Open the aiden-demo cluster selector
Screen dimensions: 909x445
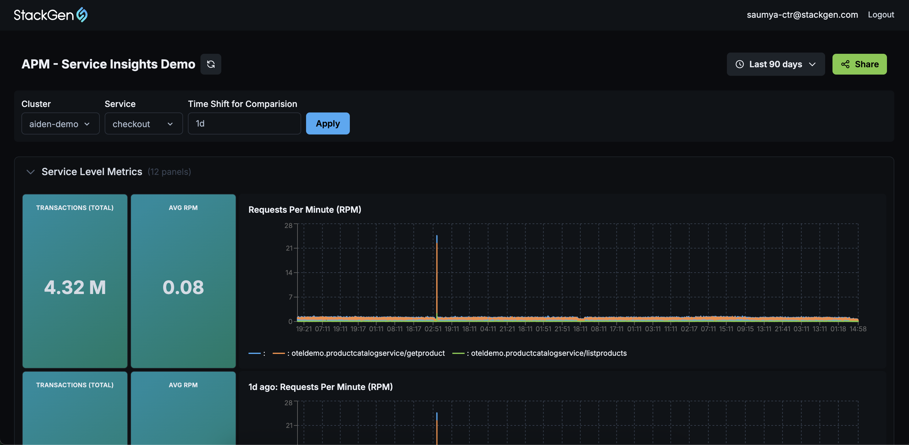click(60, 124)
